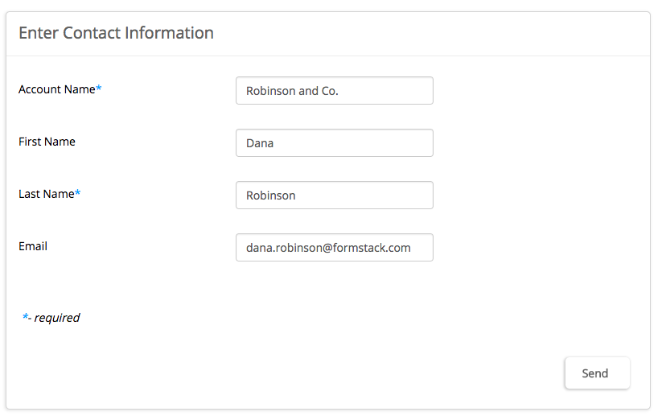
Task: Click the "Email" field label
Action: pos(33,246)
